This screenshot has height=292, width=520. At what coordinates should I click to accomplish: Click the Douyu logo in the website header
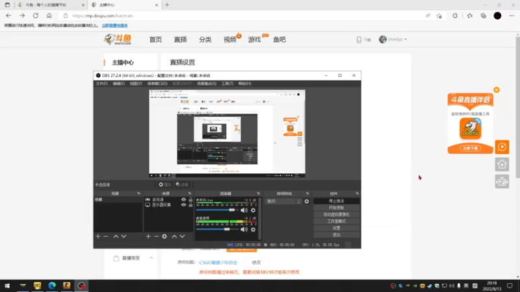(118, 40)
